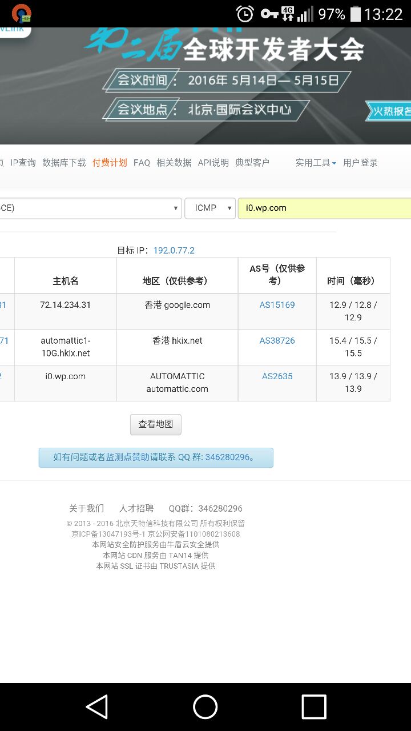Open the monitoring node dropdown ending in CE)
The width and height of the screenshot is (411, 731).
[x=90, y=208]
